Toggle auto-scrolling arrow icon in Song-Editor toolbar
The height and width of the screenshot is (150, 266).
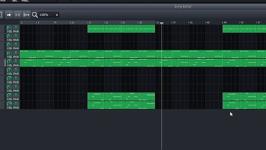[9, 15]
